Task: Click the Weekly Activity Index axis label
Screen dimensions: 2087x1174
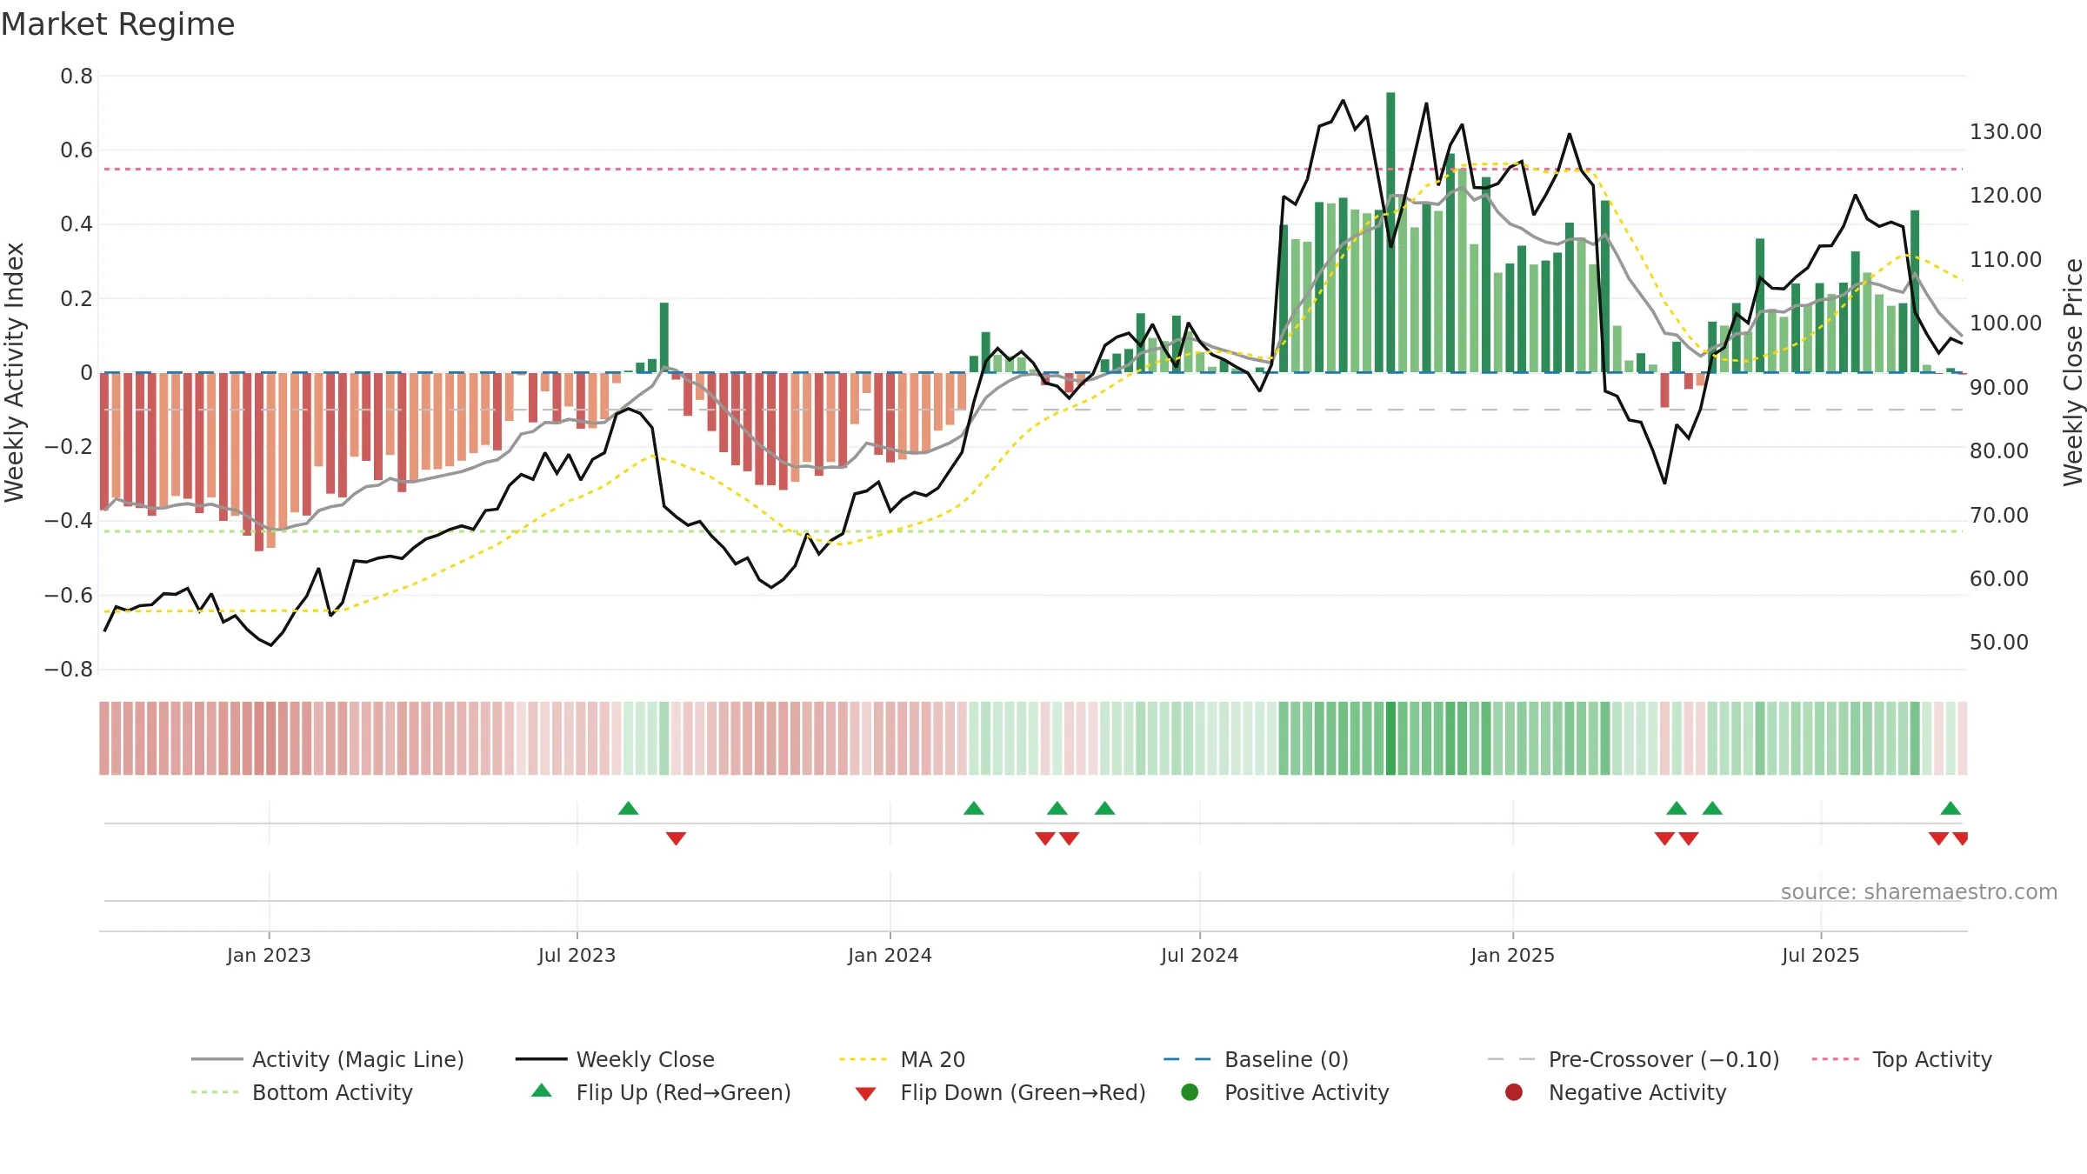Action: tap(15, 372)
